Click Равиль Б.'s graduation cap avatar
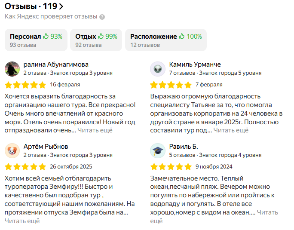Viewport: 294px width, 230px height. tap(158, 151)
